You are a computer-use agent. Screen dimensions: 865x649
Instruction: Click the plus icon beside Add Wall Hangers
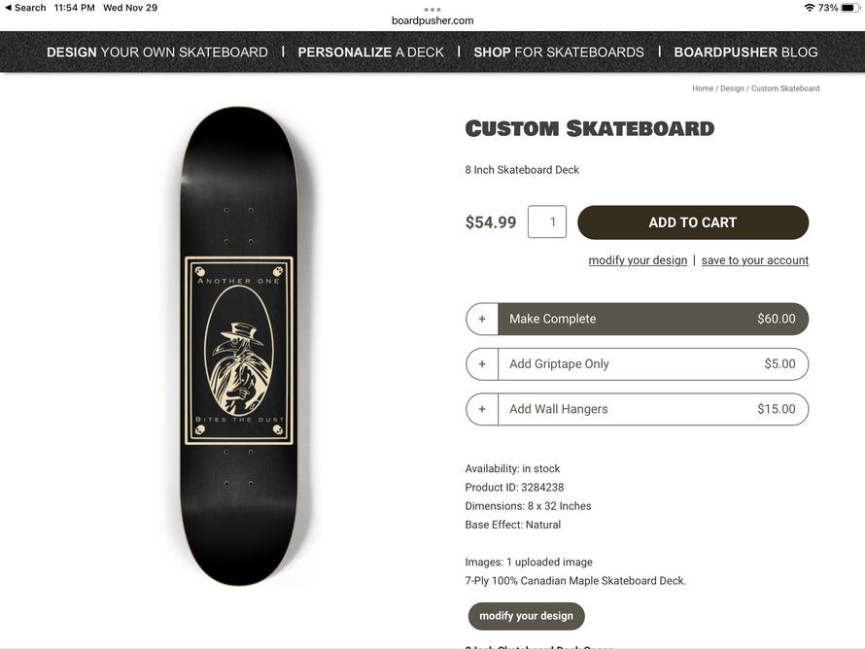482,409
